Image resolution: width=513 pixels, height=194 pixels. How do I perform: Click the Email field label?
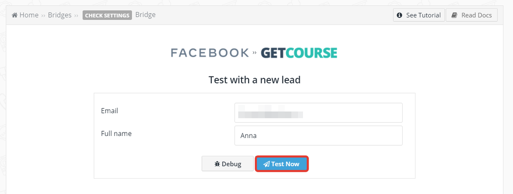point(110,111)
